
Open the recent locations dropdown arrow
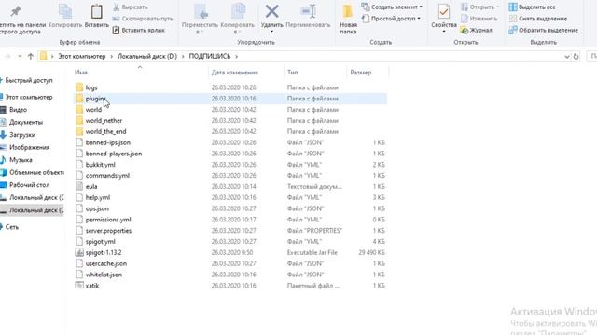(20, 56)
